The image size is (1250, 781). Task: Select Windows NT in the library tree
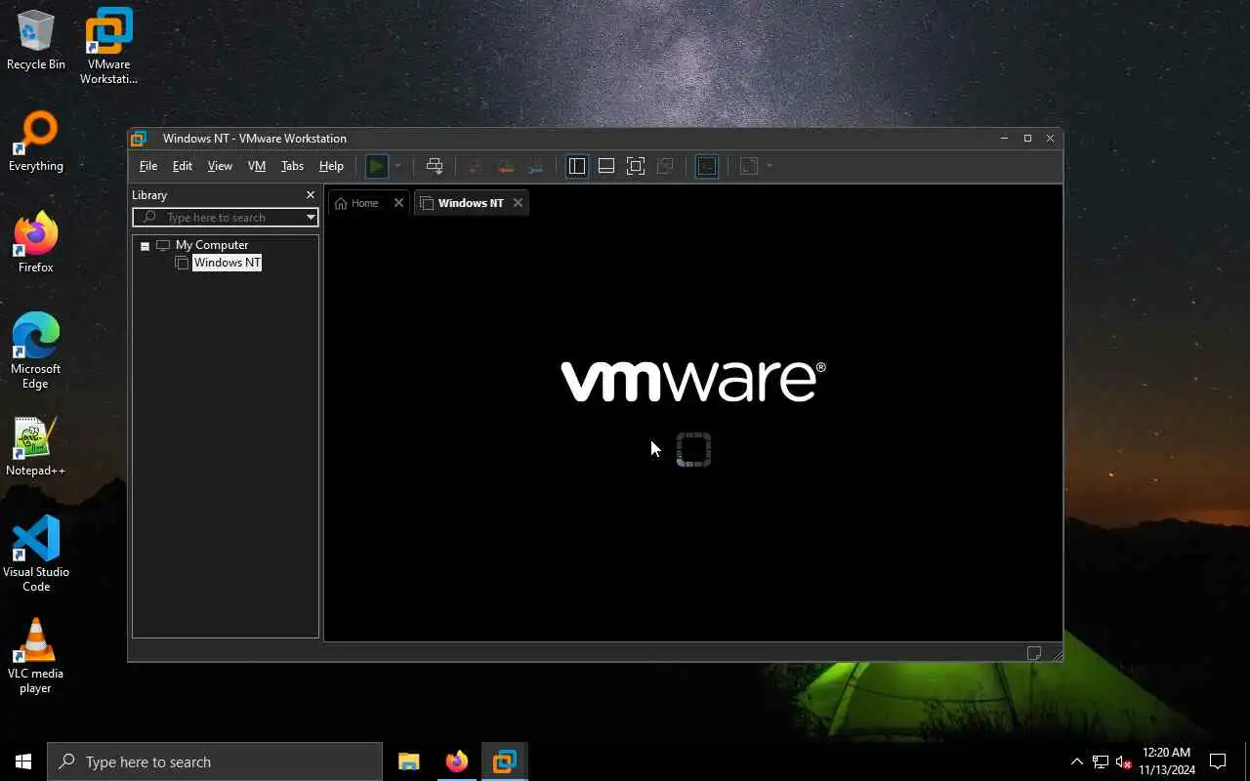227,263
